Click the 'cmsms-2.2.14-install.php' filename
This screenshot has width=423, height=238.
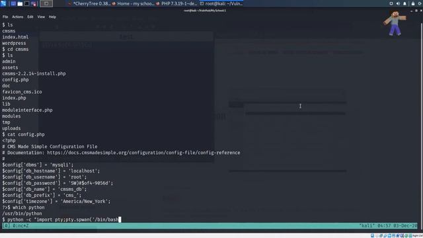(34, 73)
